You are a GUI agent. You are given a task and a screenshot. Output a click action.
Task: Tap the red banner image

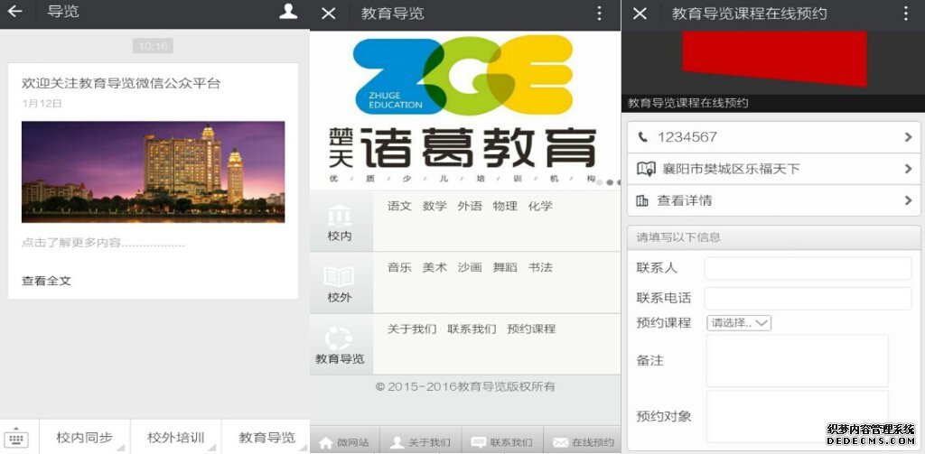774,59
